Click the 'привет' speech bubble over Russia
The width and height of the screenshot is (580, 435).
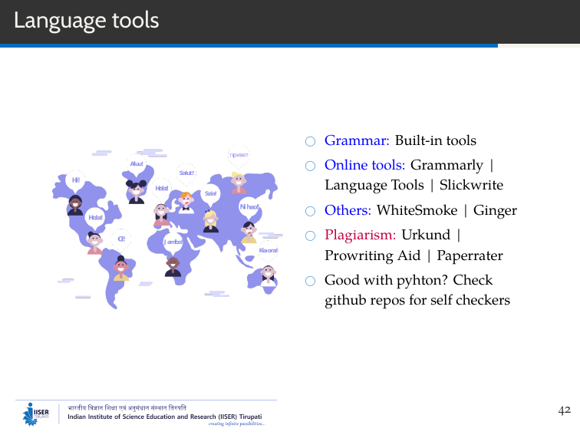239,155
